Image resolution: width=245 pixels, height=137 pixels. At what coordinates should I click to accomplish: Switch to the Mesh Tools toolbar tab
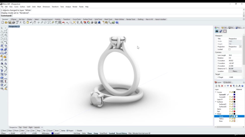pyautogui.click(x=108, y=19)
